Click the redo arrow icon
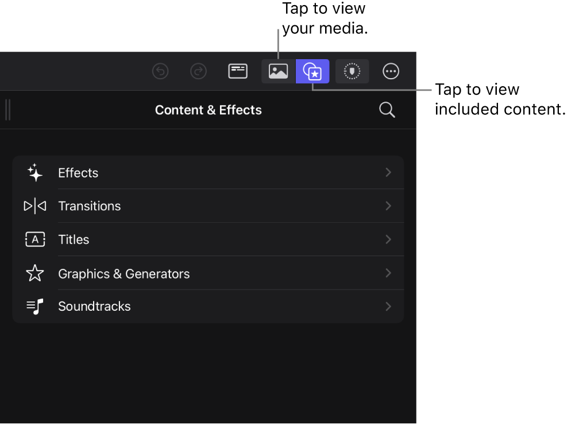The height and width of the screenshot is (425, 579). coord(199,71)
